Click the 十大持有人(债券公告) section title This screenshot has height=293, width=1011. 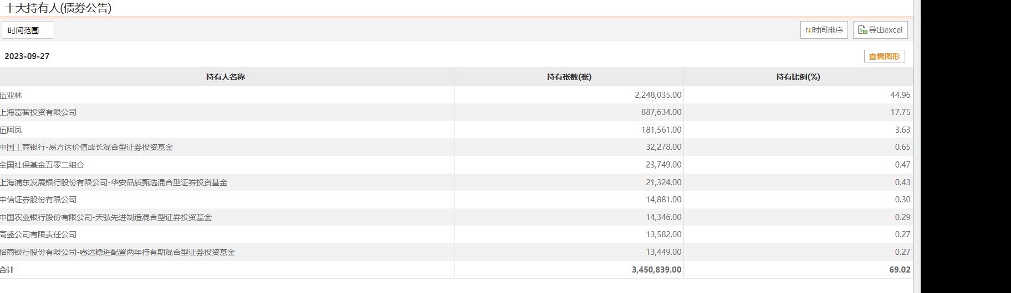58,8
